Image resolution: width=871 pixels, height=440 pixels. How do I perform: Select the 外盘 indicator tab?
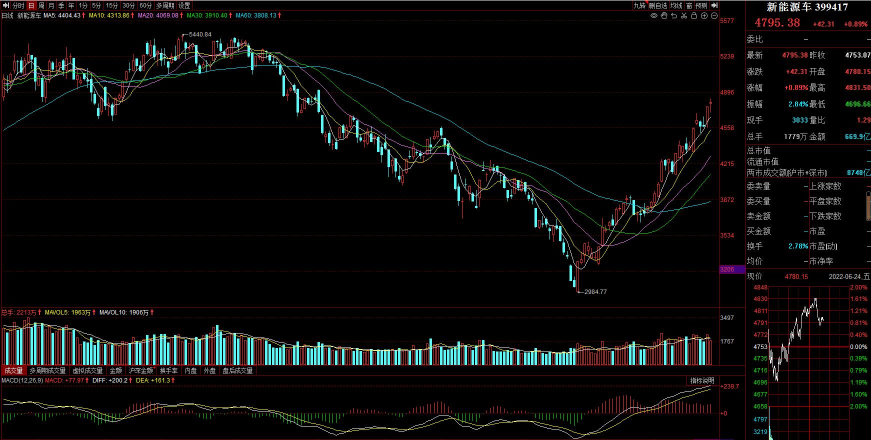[209, 370]
